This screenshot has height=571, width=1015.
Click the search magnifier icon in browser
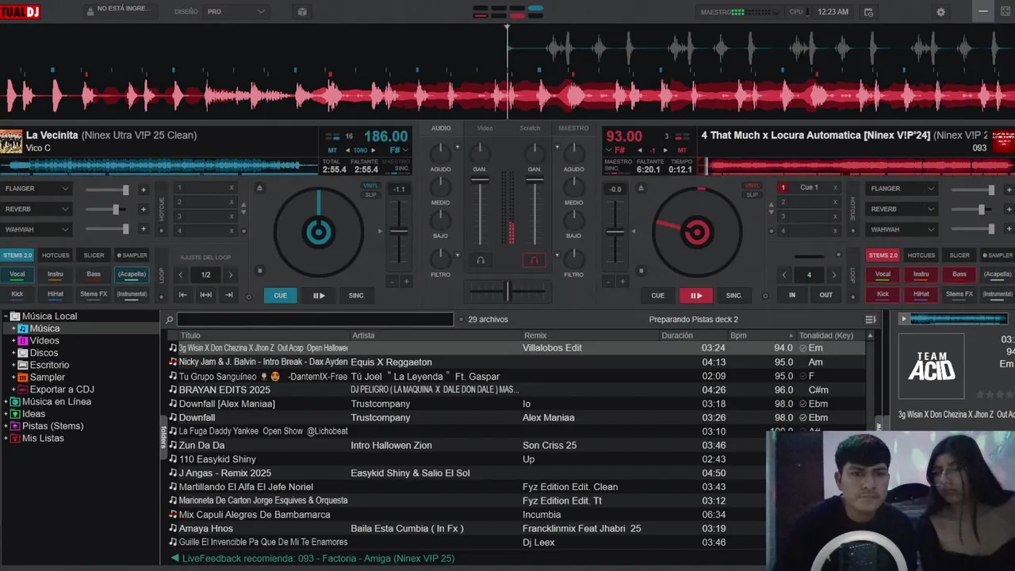[169, 320]
